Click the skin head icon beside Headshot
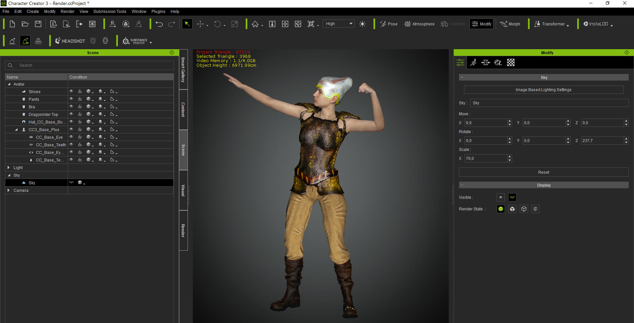 pyautogui.click(x=105, y=41)
